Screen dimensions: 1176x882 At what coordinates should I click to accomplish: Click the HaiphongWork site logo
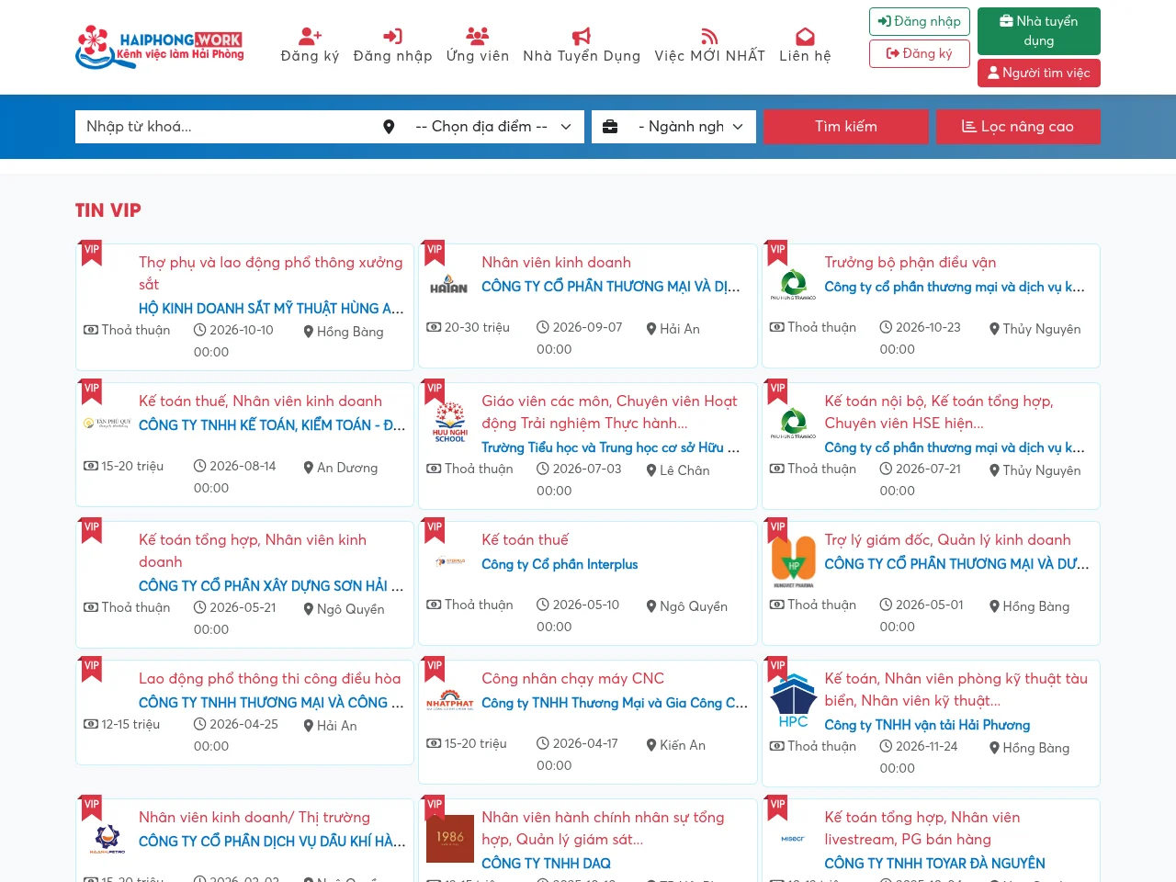(x=160, y=47)
